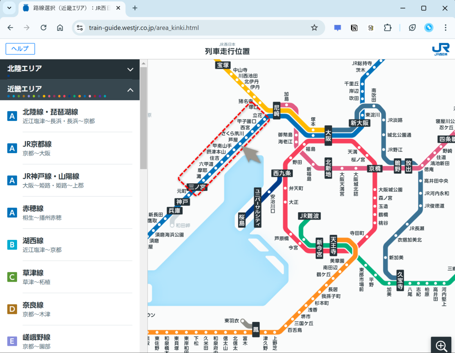
Task: Select 赤穂線 line
Action: (70, 213)
